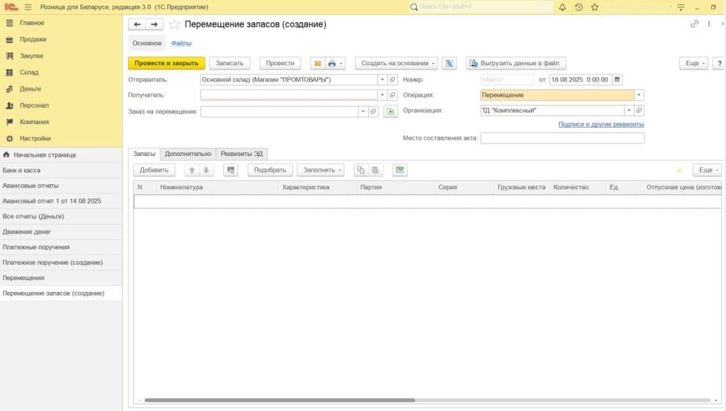Click the envelope send-by-email icon

coord(318,63)
